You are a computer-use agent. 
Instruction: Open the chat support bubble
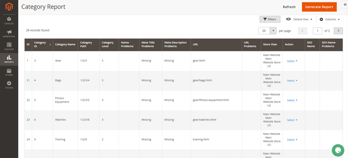coord(338,150)
